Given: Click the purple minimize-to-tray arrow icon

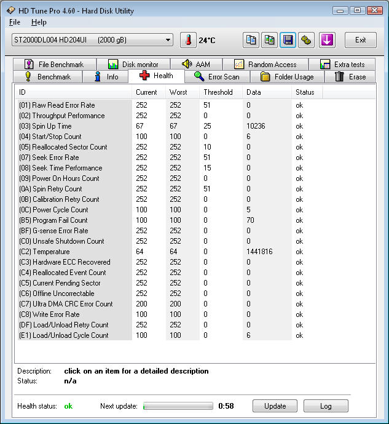Looking at the screenshot, I should point(327,40).
